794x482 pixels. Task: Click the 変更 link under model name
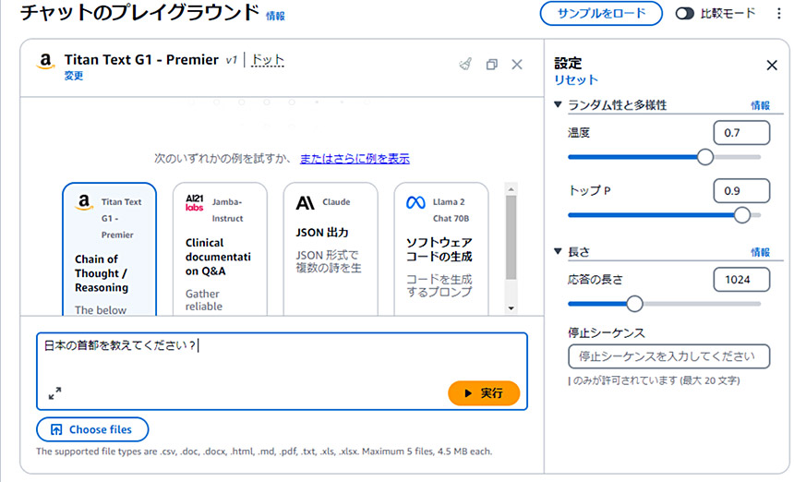[x=74, y=76]
